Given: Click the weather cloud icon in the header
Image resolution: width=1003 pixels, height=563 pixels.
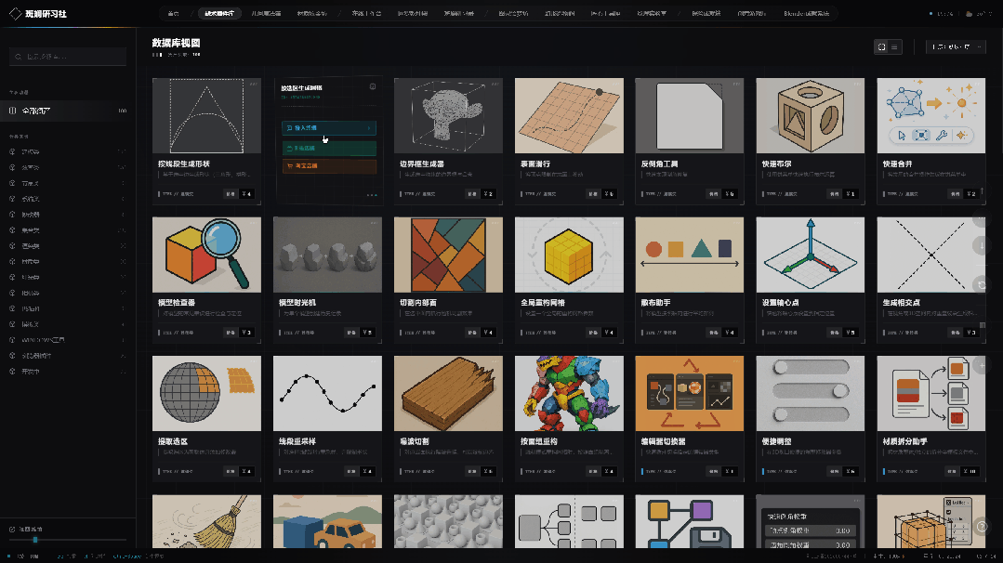Looking at the screenshot, I should [970, 13].
